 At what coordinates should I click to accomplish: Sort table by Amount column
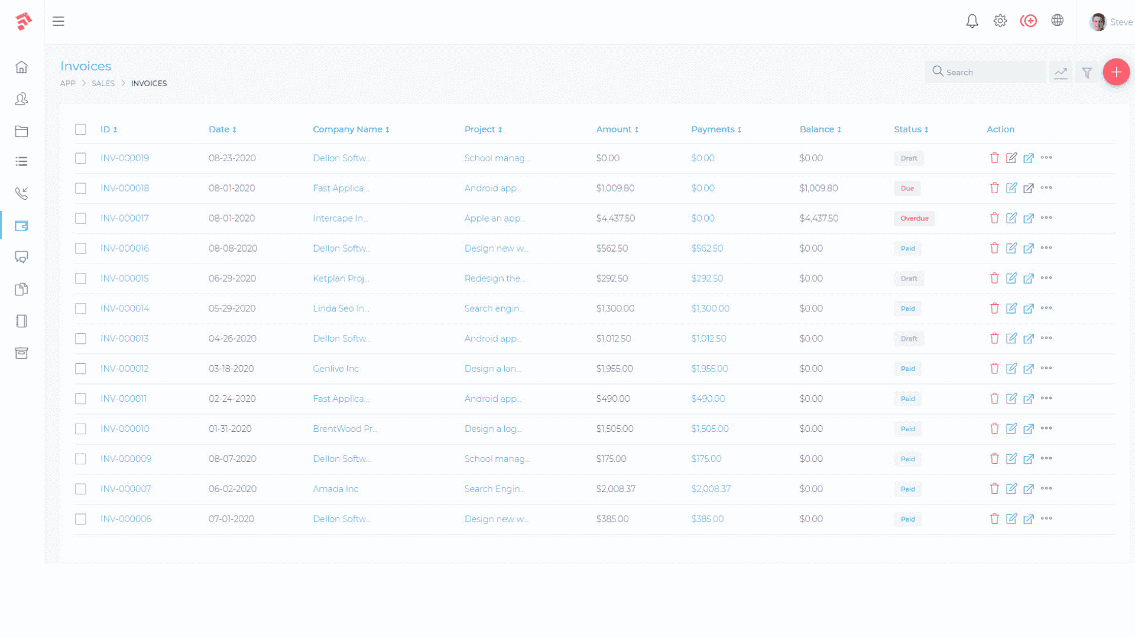pyautogui.click(x=617, y=129)
